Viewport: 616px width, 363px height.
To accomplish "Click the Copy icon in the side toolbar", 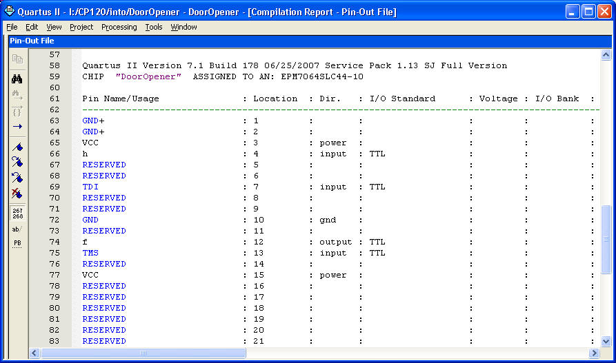I will pyautogui.click(x=17, y=59).
